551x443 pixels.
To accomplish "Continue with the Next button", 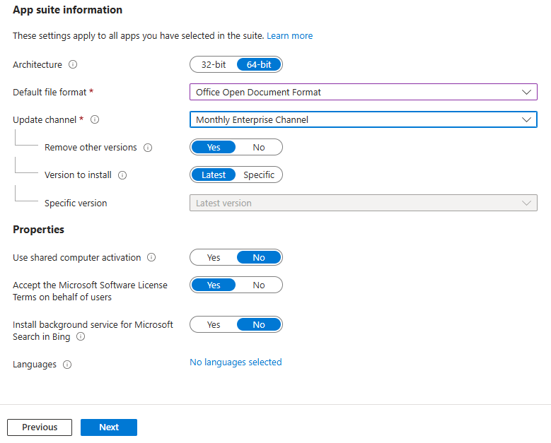I will (109, 427).
